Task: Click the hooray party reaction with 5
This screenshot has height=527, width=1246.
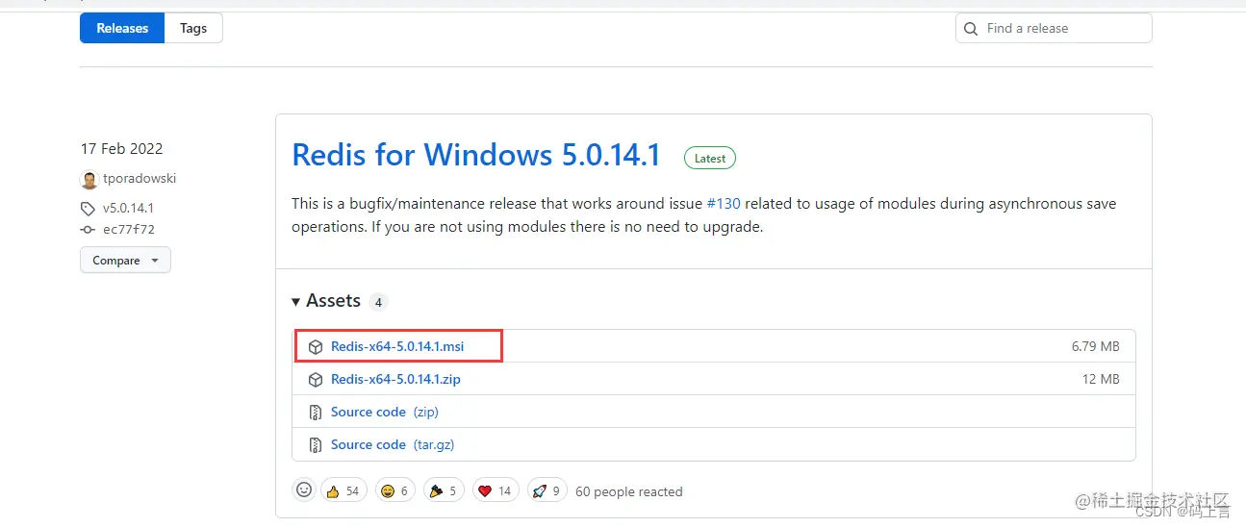Action: point(445,490)
